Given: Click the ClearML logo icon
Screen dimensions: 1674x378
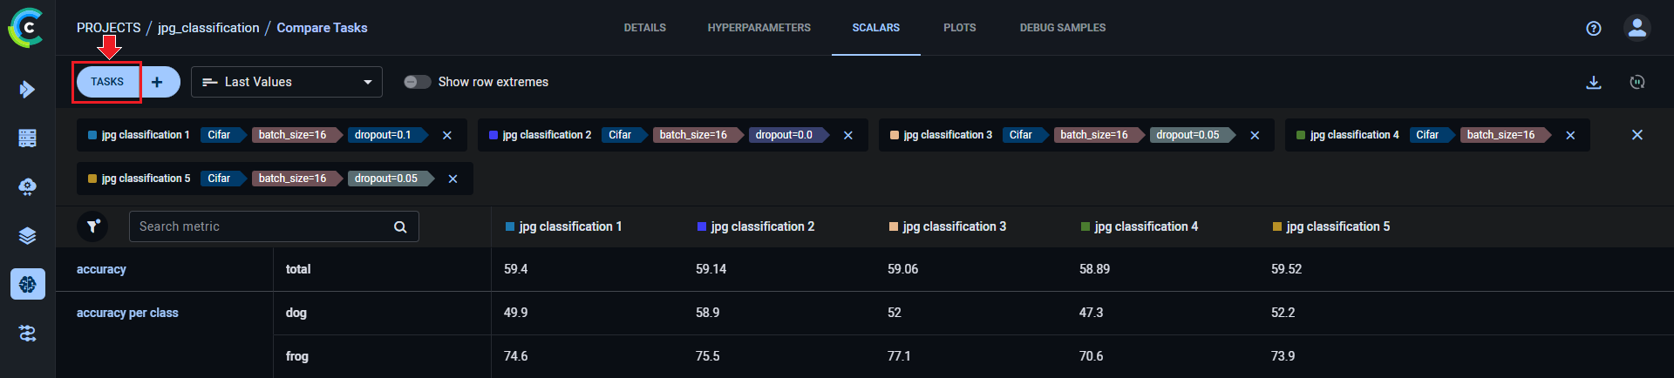Looking at the screenshot, I should click(x=26, y=28).
